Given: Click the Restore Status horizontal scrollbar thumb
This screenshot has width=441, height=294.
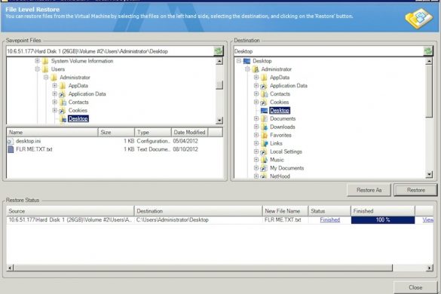Looking at the screenshot, I should click(203, 268).
